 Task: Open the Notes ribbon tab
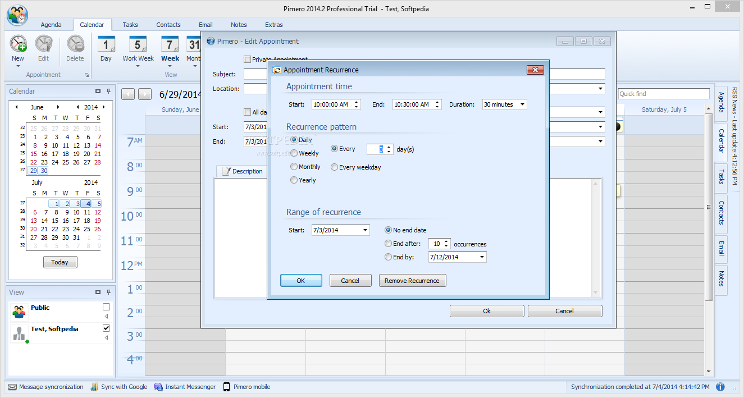pos(239,25)
